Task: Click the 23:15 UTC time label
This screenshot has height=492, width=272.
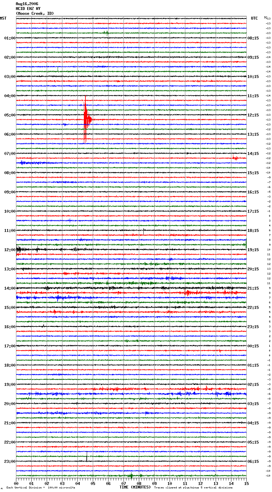Action: coord(253,327)
